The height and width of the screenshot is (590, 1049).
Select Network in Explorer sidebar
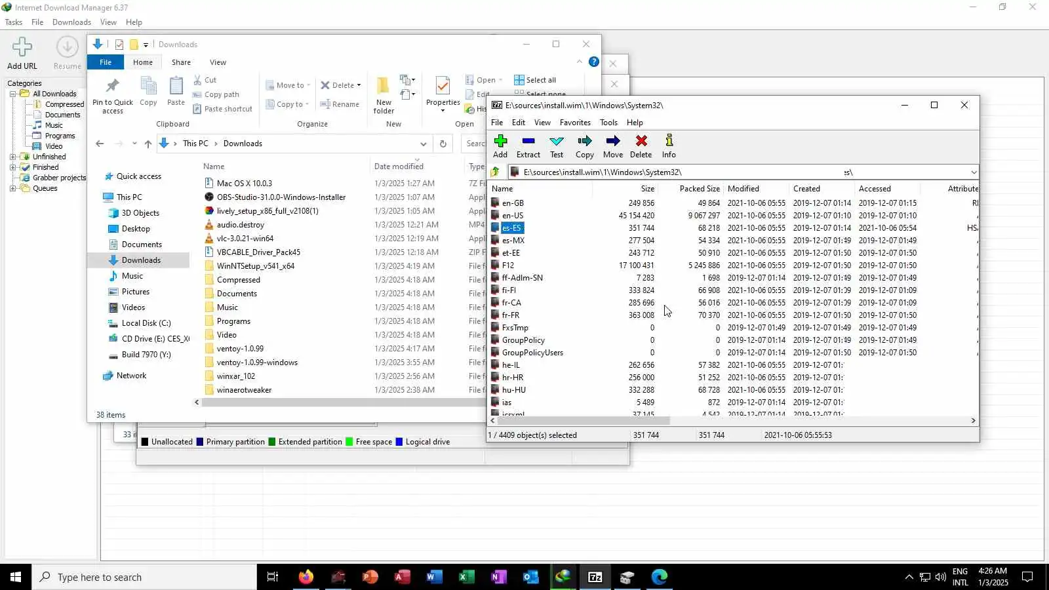pos(131,376)
